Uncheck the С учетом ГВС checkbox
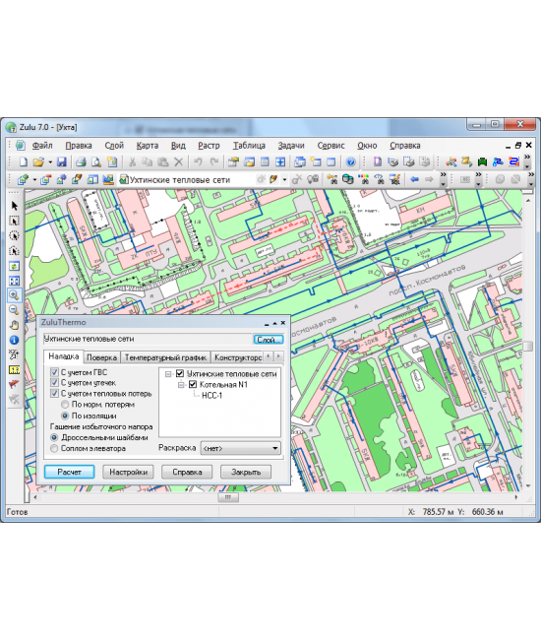This screenshot has width=541, height=641. tap(54, 372)
